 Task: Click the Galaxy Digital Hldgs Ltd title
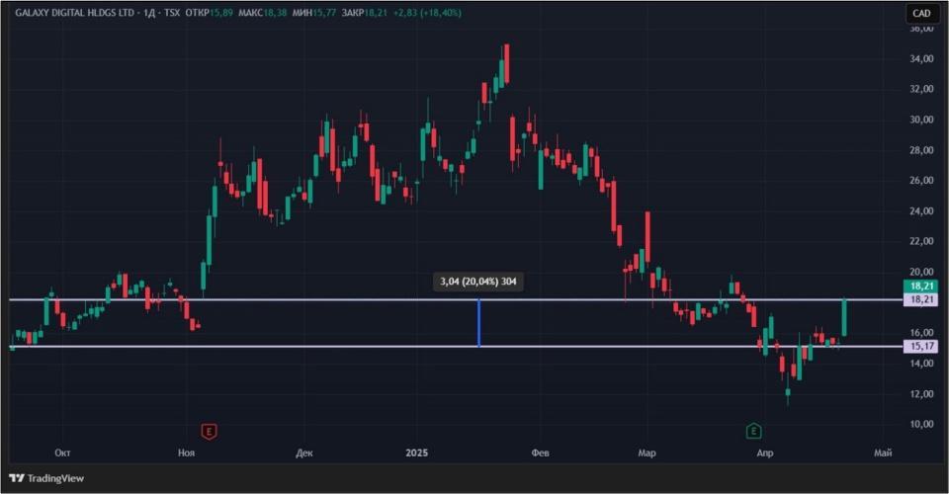tap(76, 13)
